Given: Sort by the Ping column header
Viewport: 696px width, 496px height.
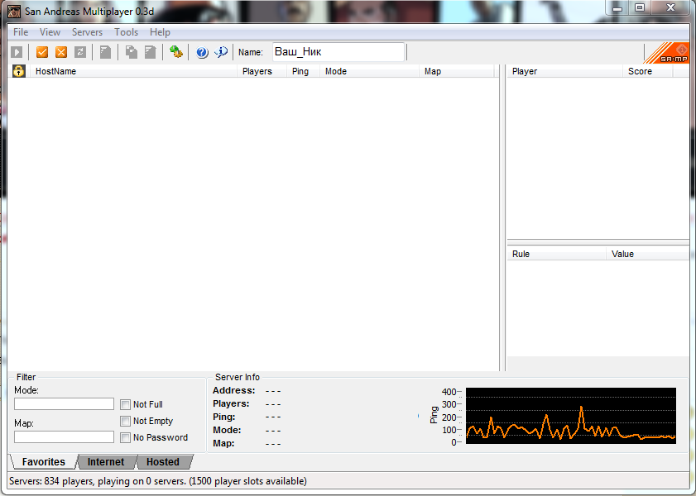Looking at the screenshot, I should (x=303, y=71).
